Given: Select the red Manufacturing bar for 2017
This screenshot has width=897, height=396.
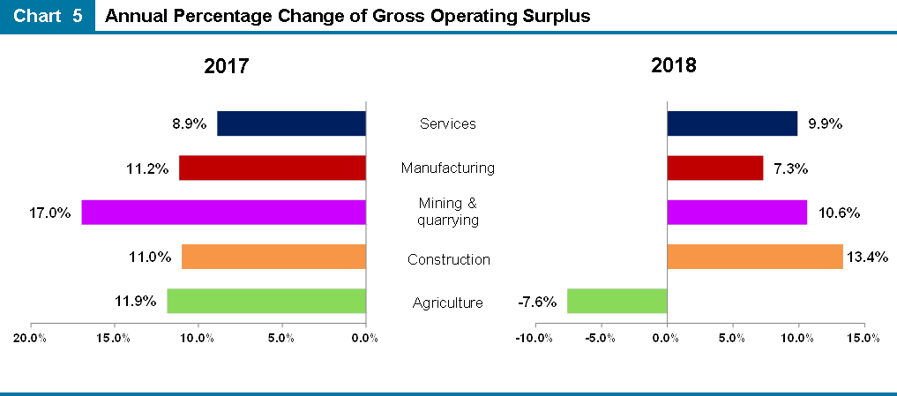Looking at the screenshot, I should point(272,168).
